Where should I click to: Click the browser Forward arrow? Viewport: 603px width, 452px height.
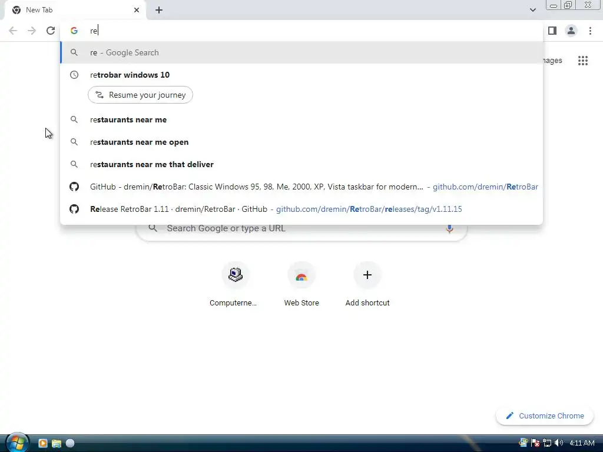(32, 31)
